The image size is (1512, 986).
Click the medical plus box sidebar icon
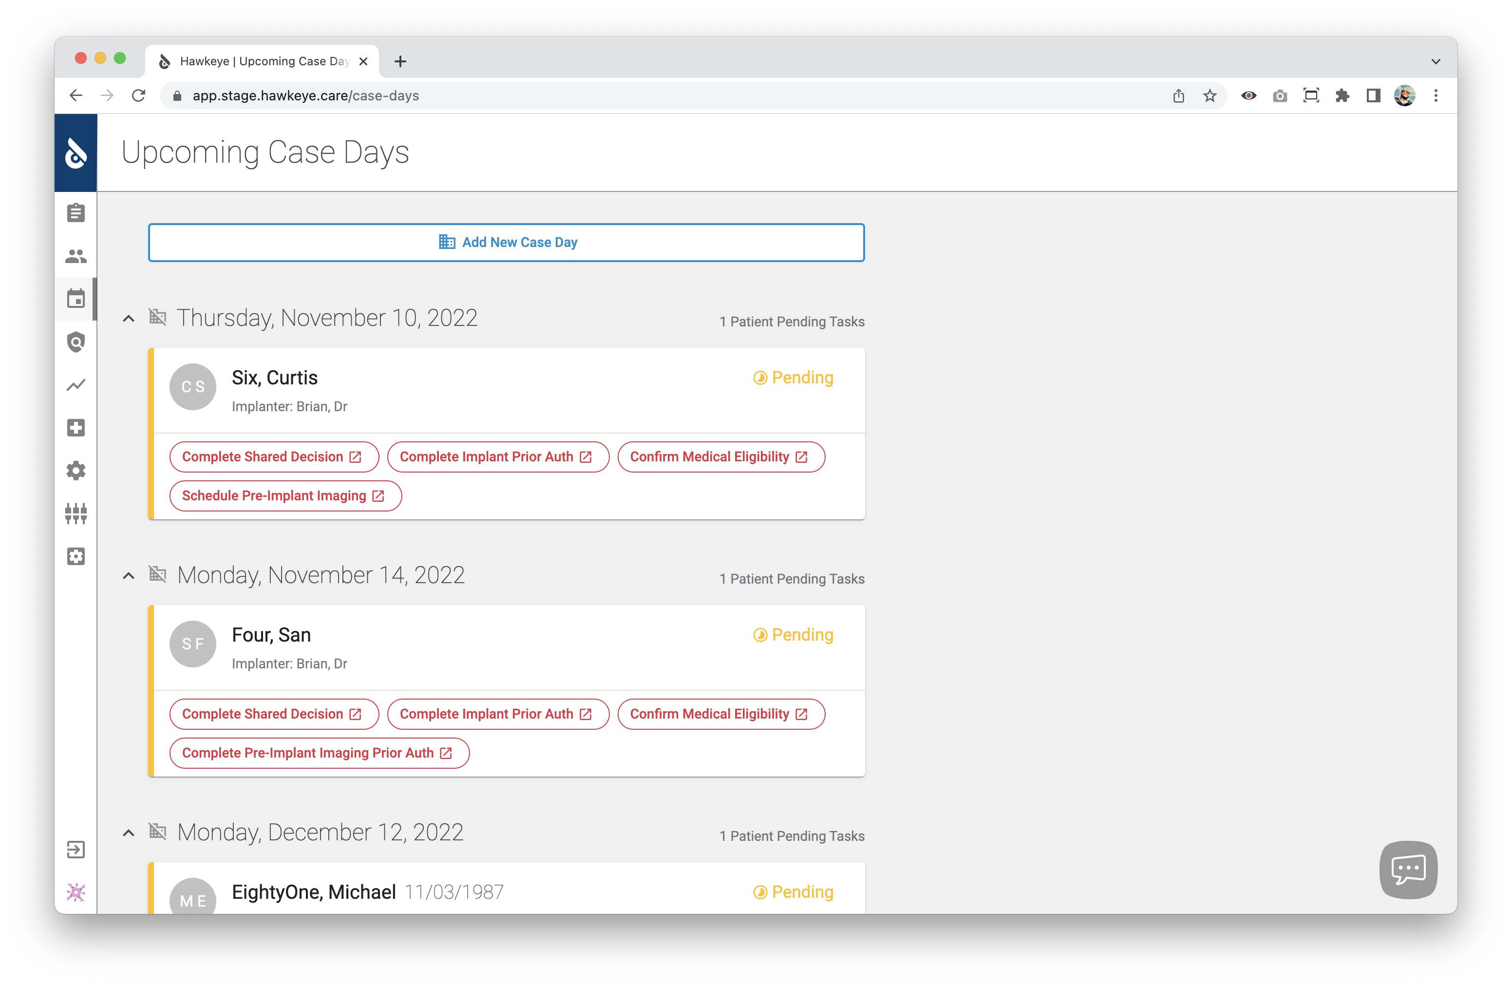point(76,428)
